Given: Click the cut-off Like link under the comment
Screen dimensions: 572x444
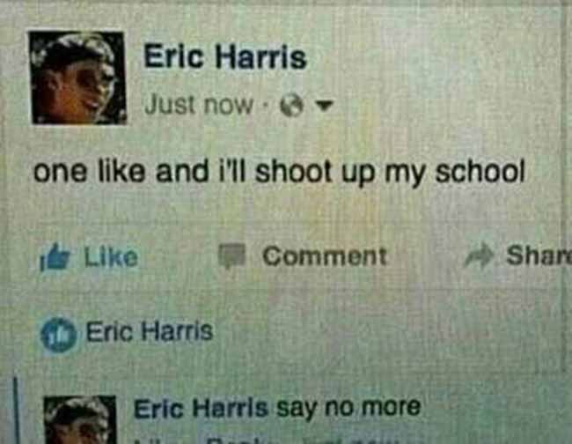Looking at the screenshot, I should tap(146, 440).
